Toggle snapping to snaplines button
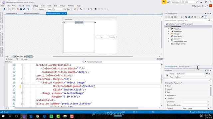213x119 pixels. tap(28, 57)
